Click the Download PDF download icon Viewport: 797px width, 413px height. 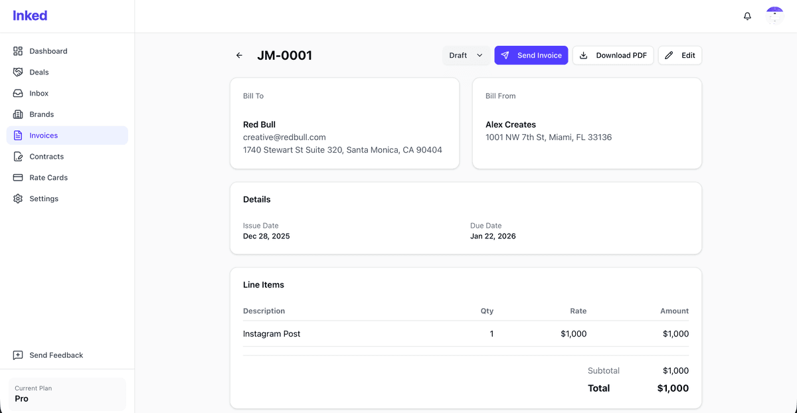point(584,55)
